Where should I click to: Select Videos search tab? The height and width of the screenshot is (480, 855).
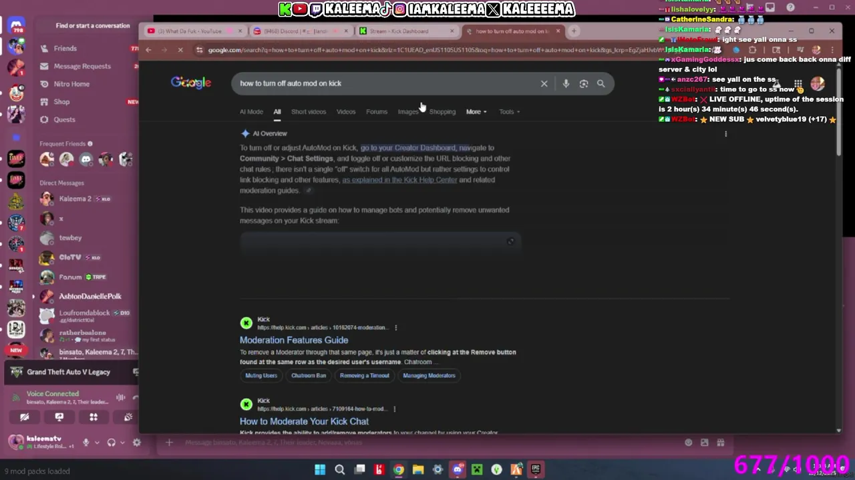tap(346, 111)
